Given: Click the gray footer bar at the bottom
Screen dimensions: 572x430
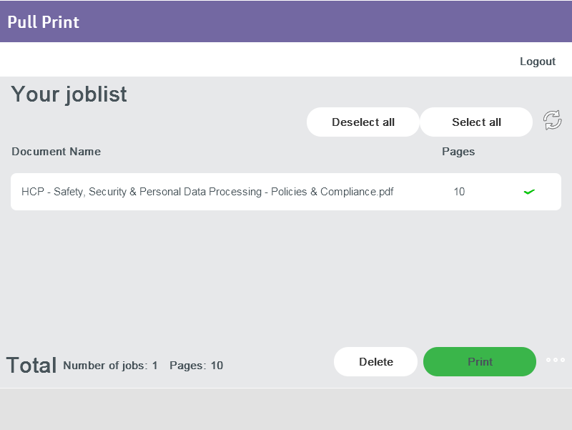Looking at the screenshot, I should click(x=286, y=409).
